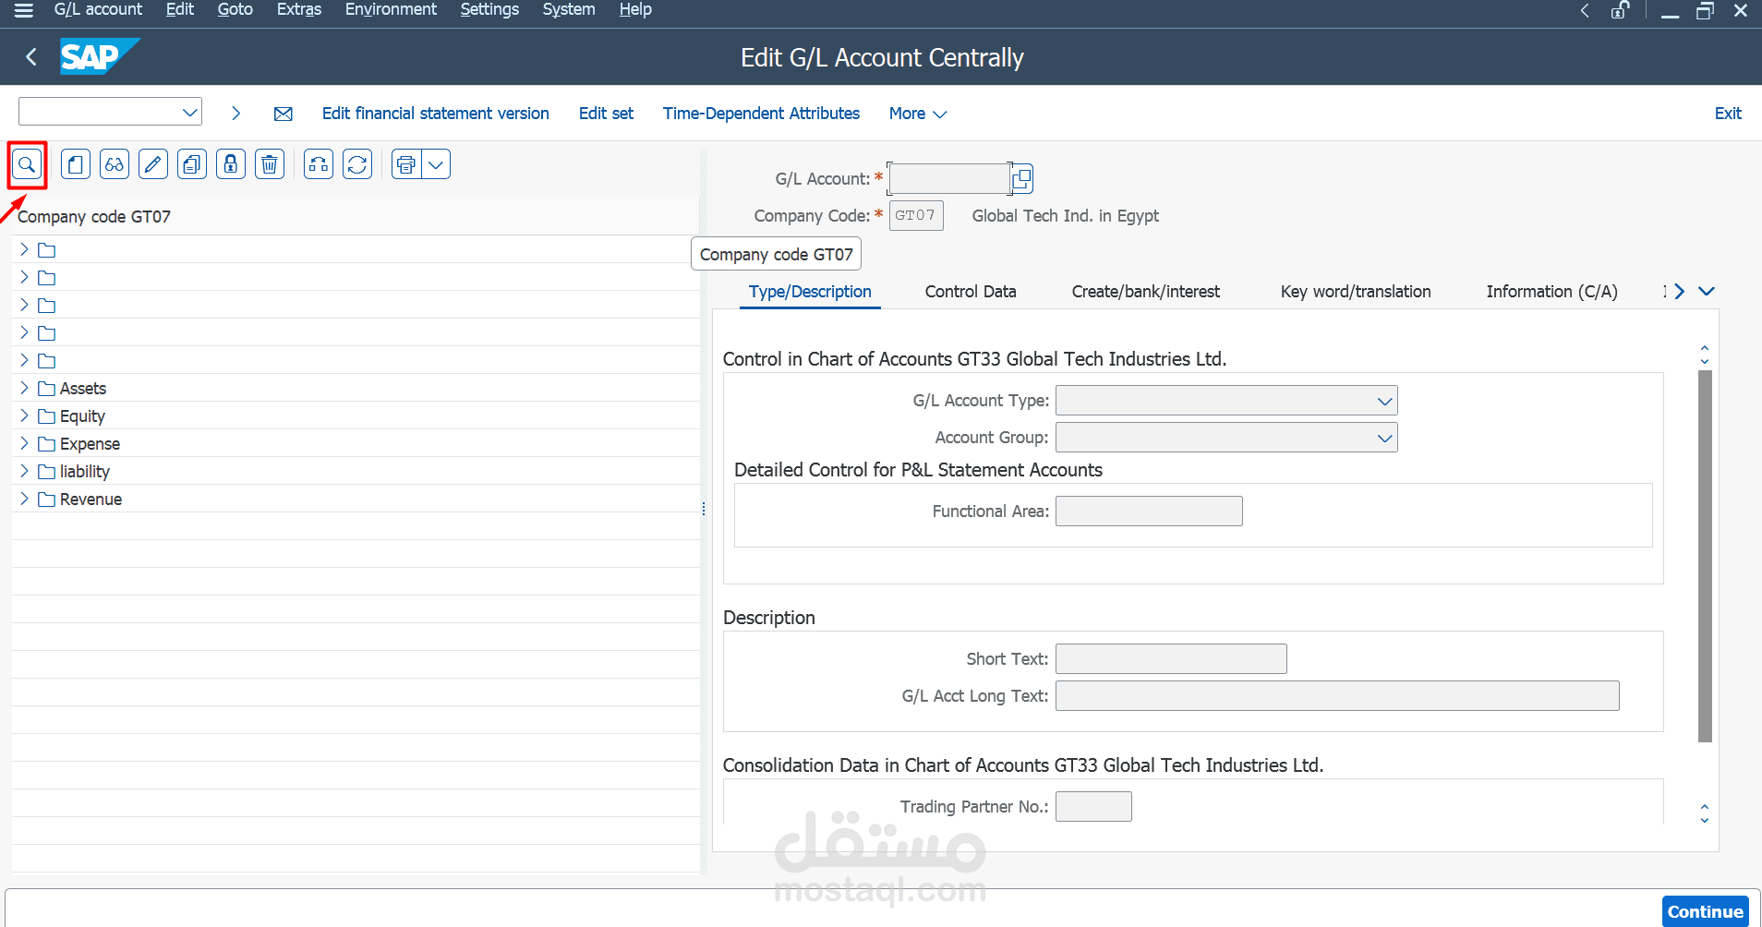Image resolution: width=1762 pixels, height=927 pixels.
Task: Click the trash delete icon
Action: point(270,164)
